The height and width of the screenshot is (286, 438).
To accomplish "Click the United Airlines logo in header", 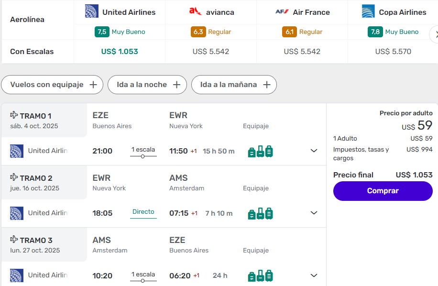I will (92, 11).
